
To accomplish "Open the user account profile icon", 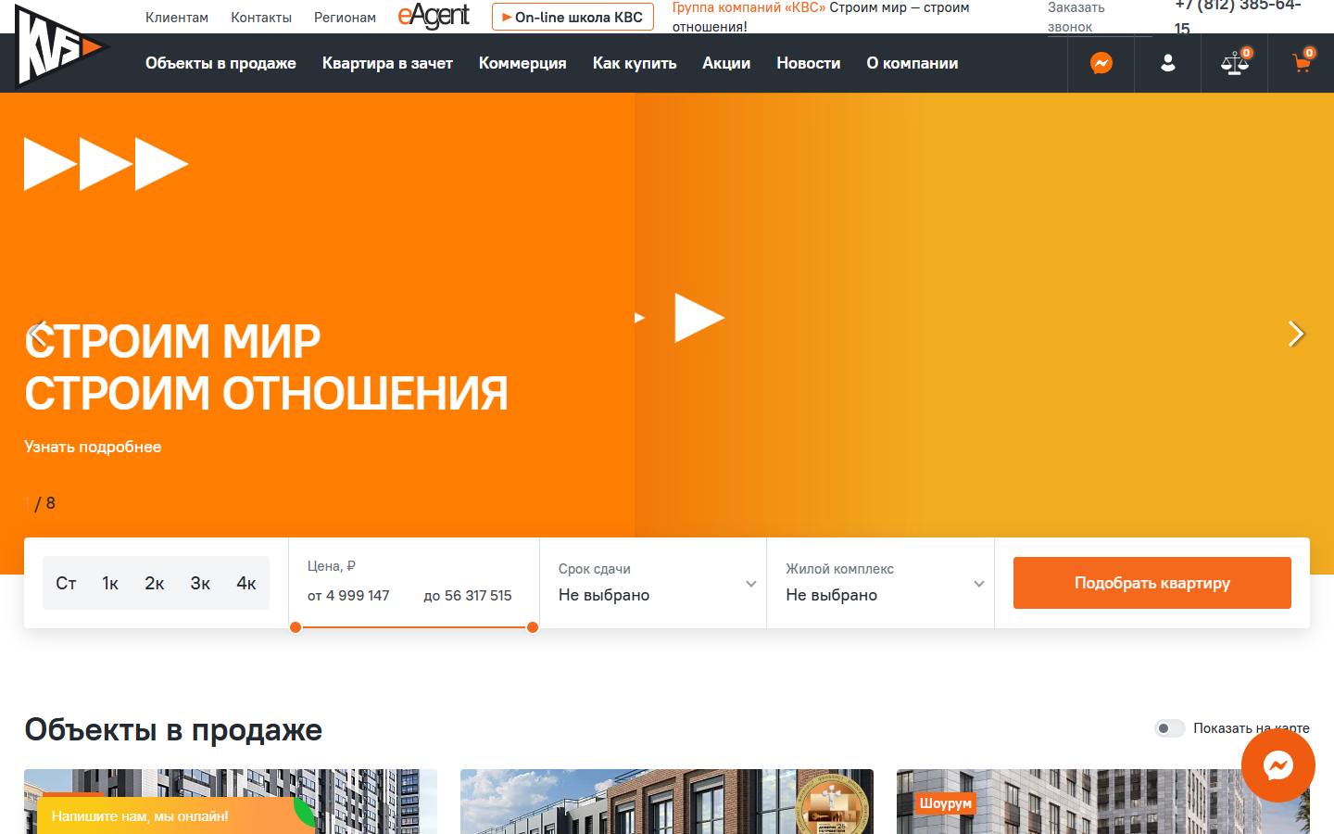I will pos(1167,63).
